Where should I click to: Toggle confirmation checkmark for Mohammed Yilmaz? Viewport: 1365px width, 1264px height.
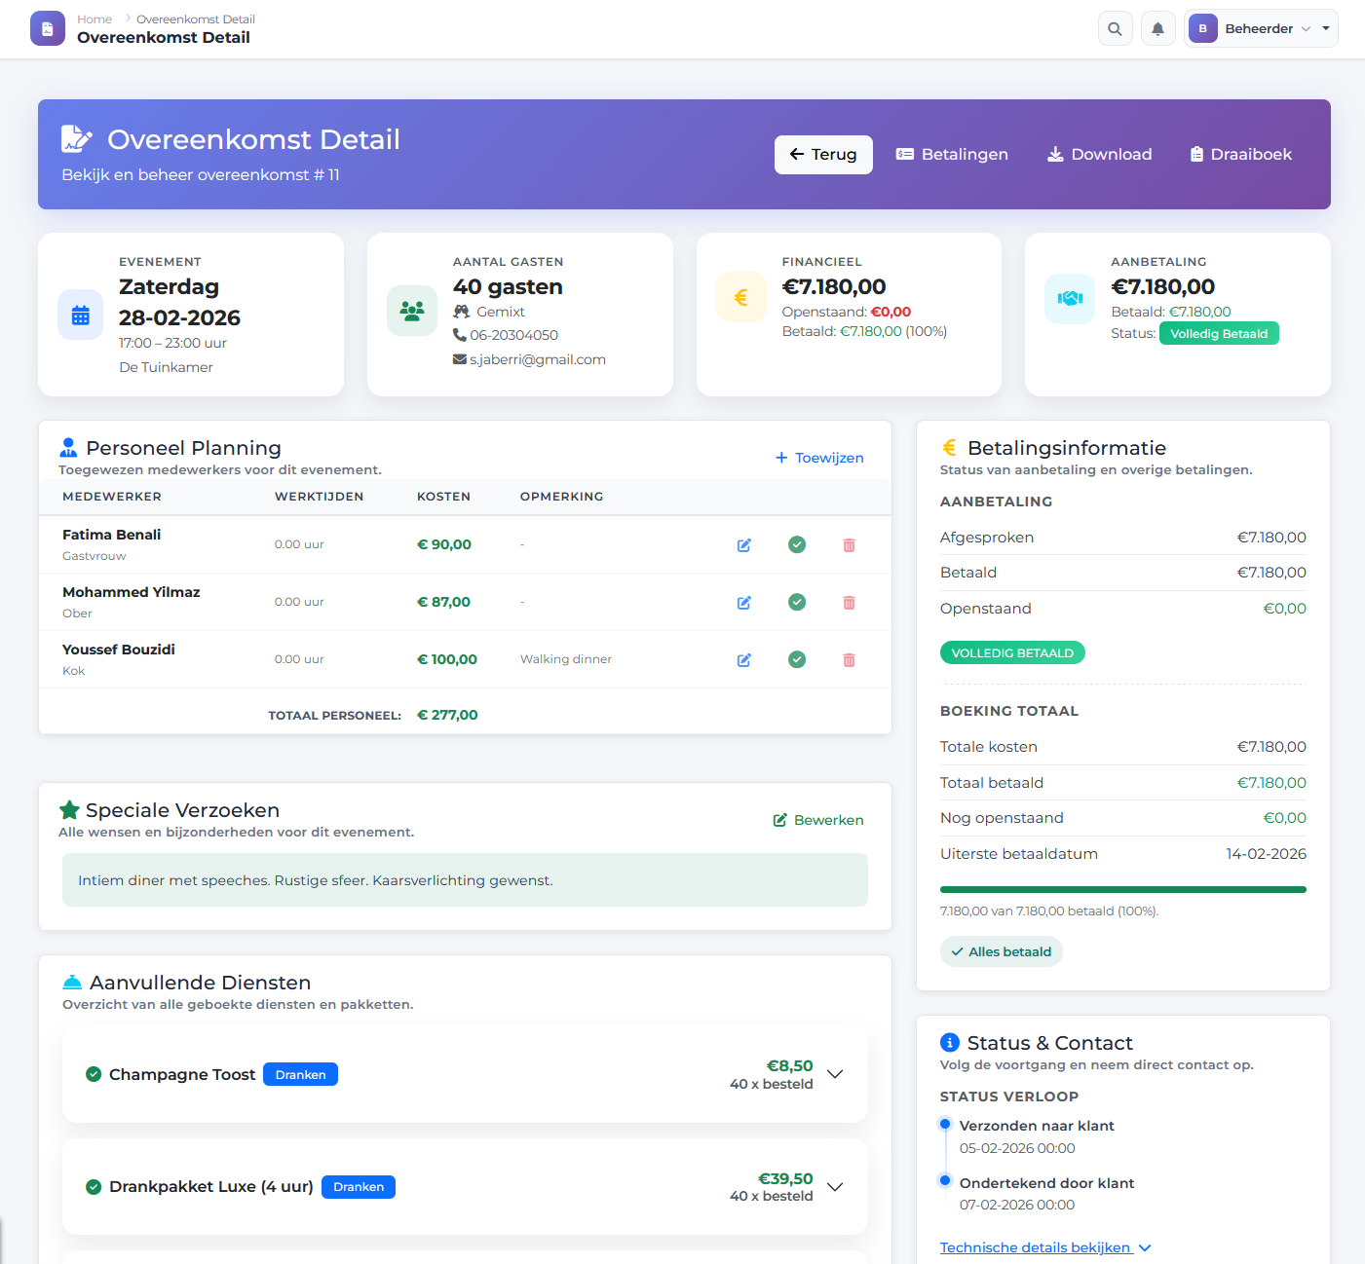[796, 602]
